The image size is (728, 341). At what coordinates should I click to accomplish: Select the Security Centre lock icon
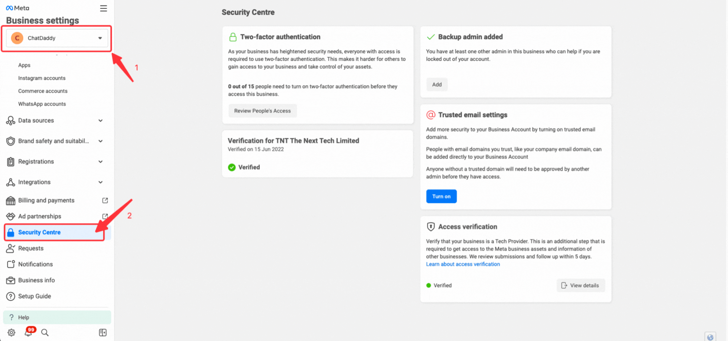(11, 232)
